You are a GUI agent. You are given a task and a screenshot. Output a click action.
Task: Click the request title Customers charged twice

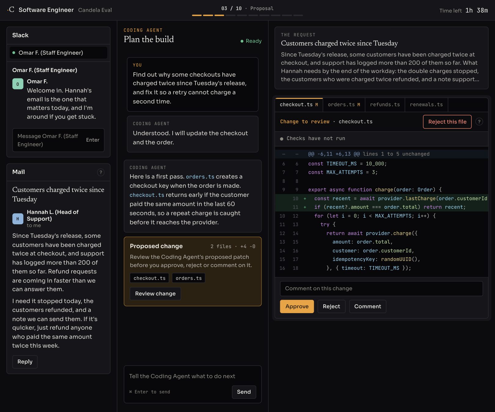pos(339,43)
